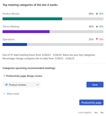Click the green up arrow for Teams Meeting

(97, 26)
